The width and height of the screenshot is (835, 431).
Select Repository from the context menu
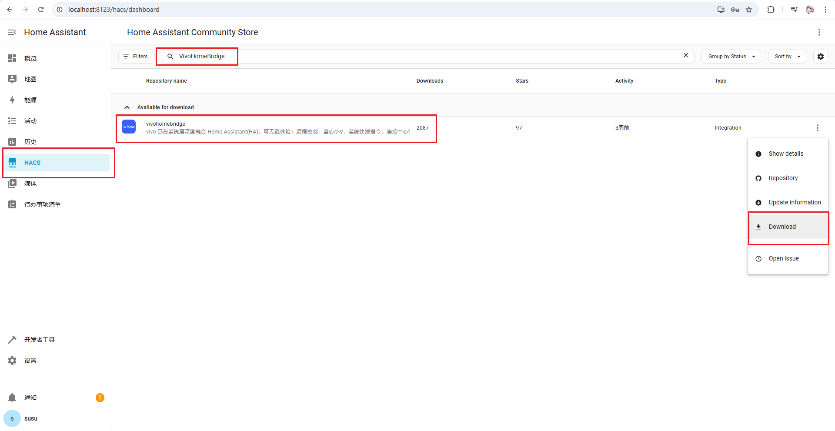click(783, 178)
